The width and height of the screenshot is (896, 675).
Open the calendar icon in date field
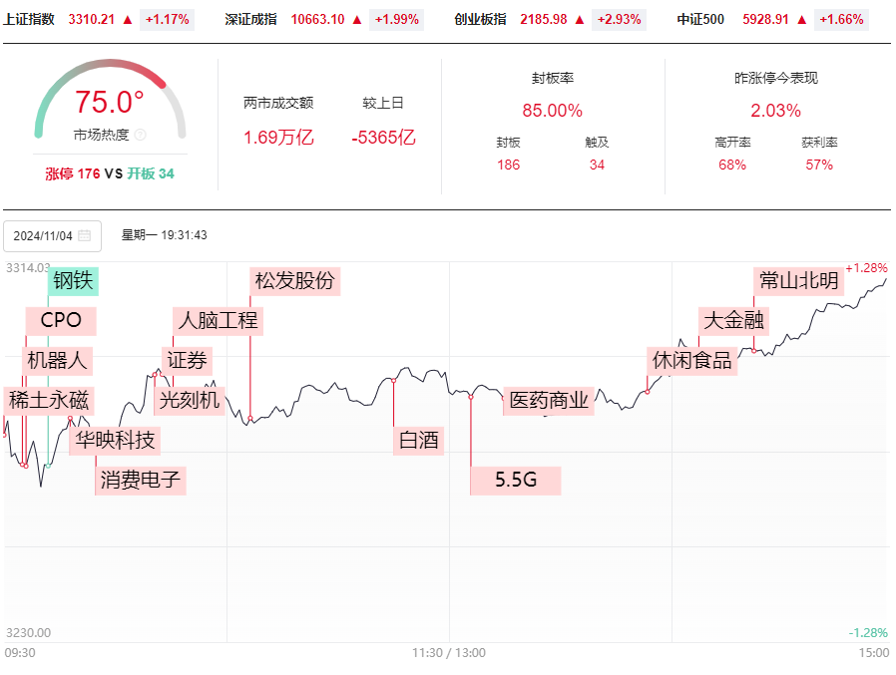pyautogui.click(x=84, y=235)
